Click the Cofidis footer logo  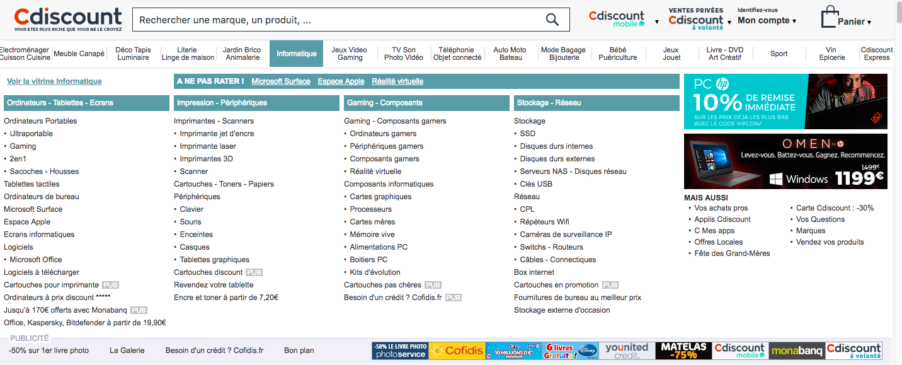pos(457,351)
